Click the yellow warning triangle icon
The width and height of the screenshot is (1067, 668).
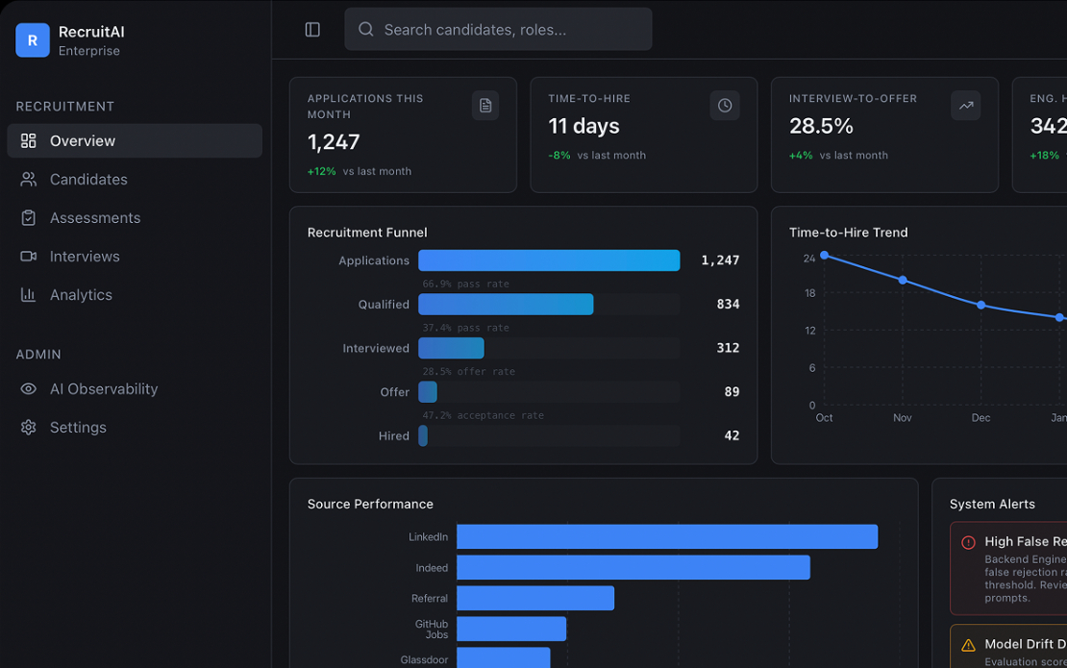click(968, 645)
